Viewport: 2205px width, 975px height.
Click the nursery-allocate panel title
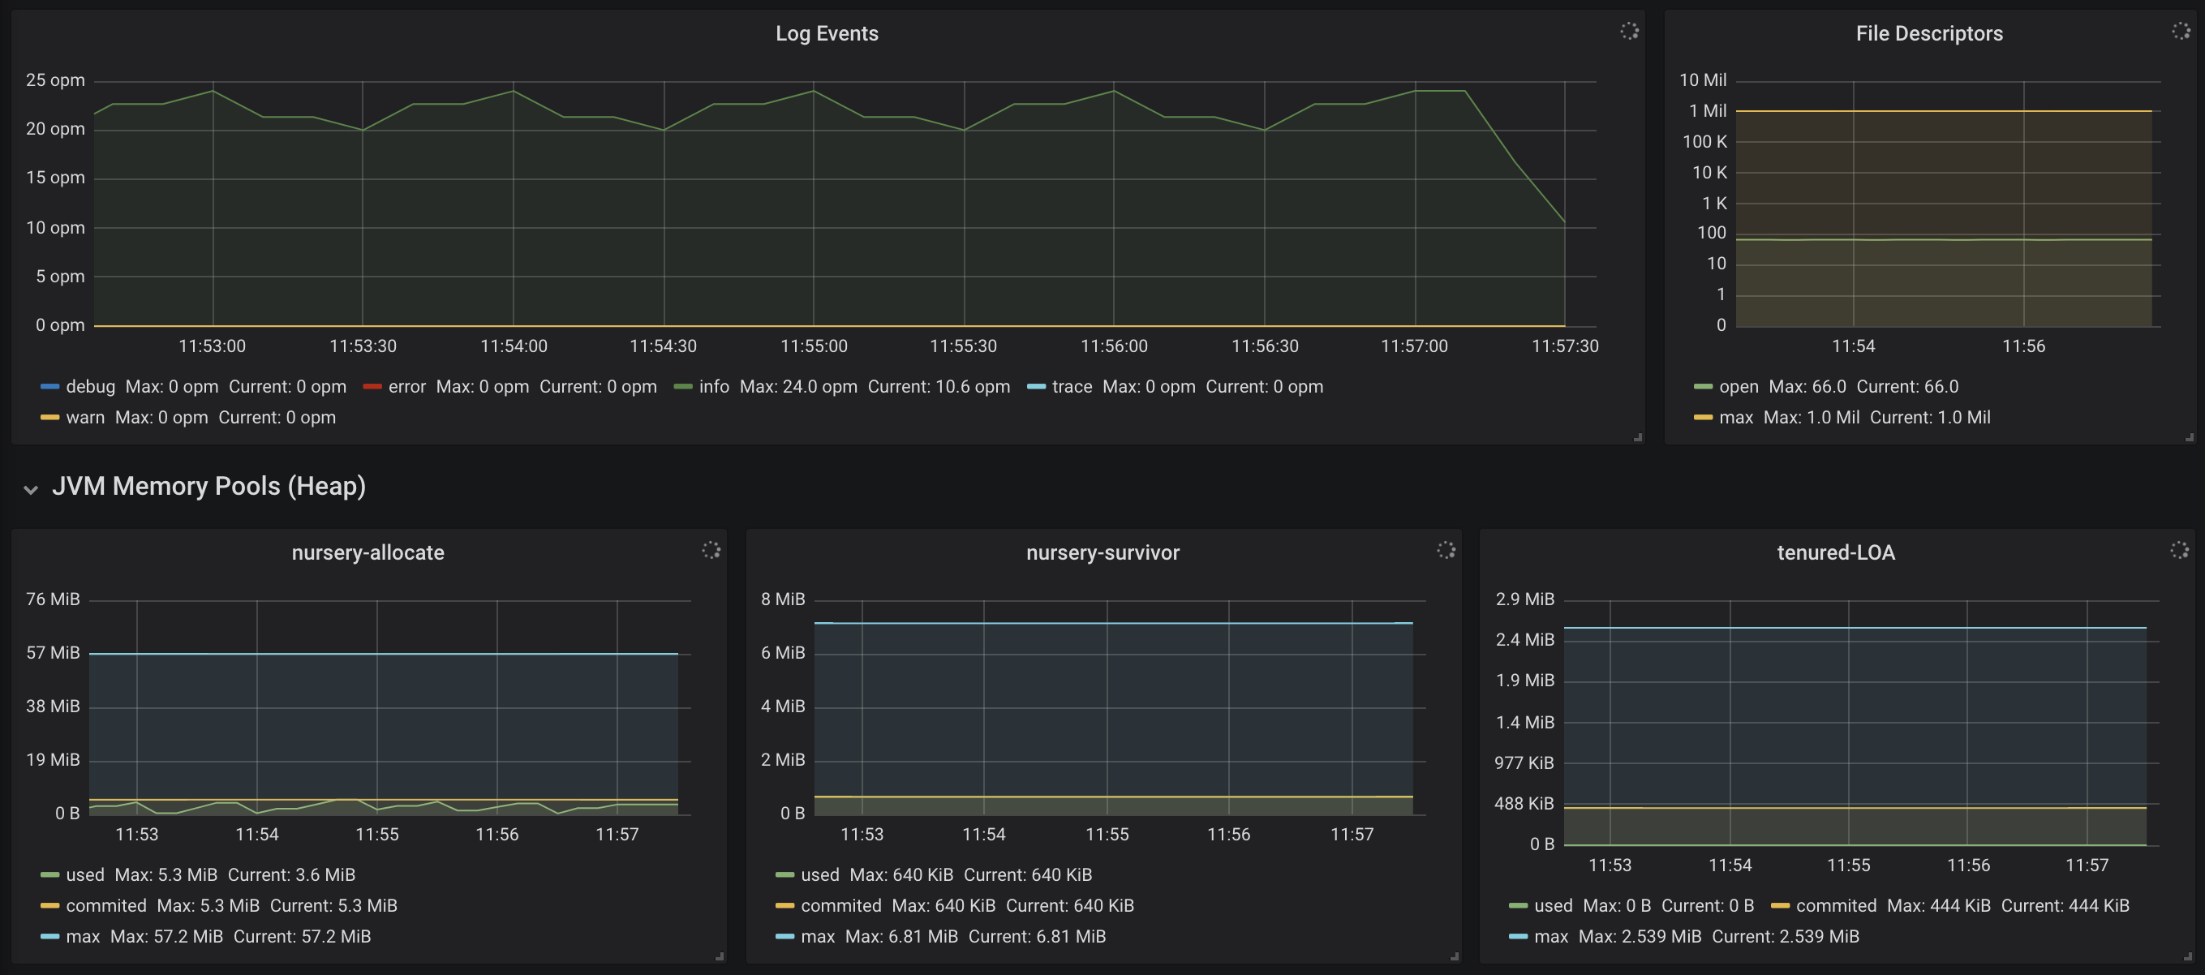(x=367, y=552)
